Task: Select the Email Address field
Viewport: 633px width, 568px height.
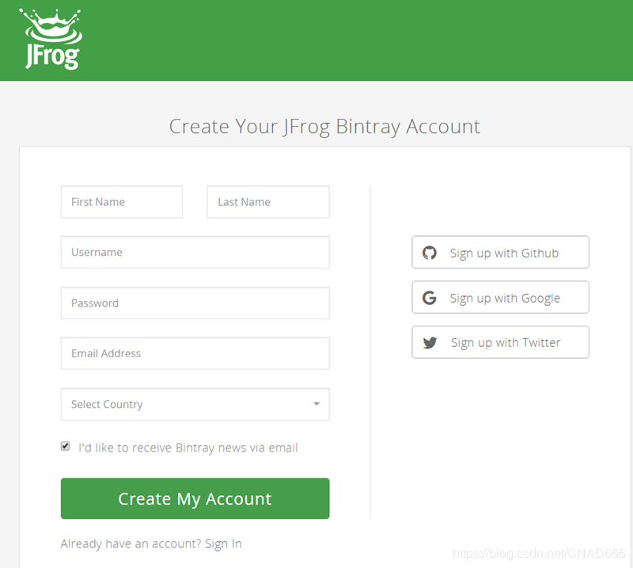Action: (x=195, y=353)
